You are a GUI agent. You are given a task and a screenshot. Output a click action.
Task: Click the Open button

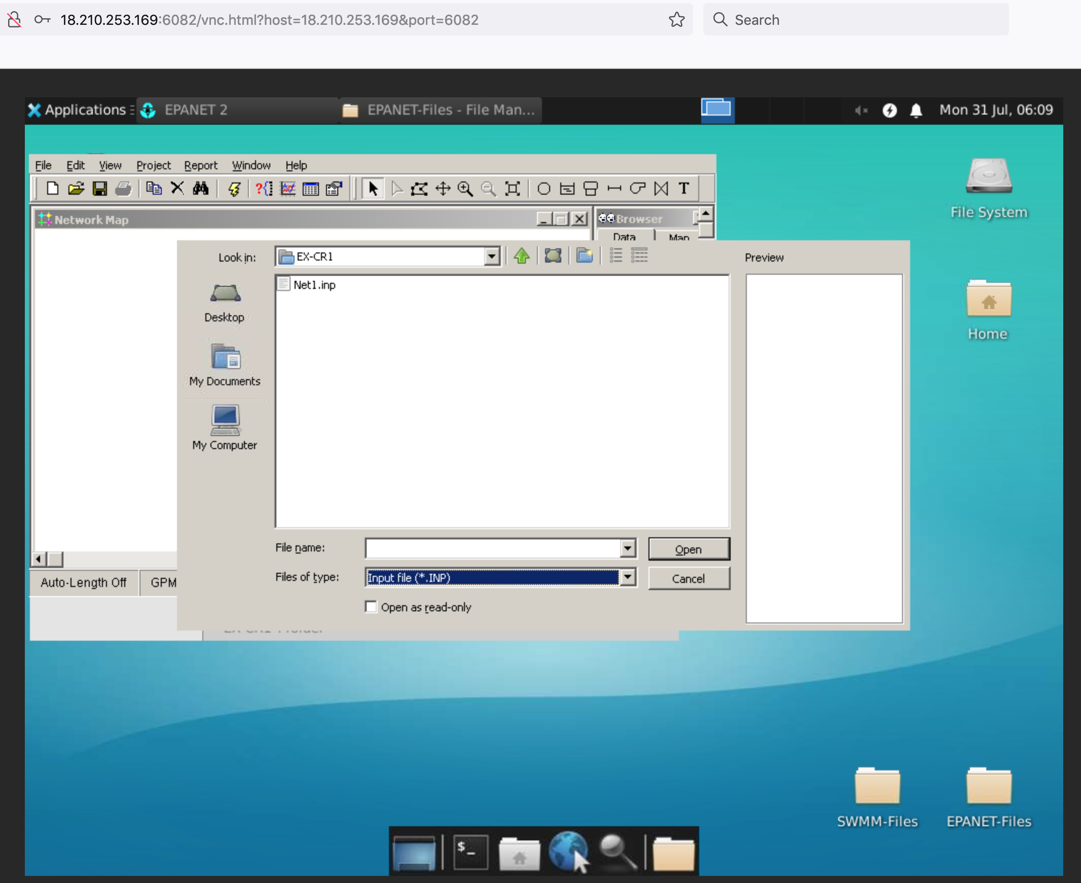pos(689,549)
